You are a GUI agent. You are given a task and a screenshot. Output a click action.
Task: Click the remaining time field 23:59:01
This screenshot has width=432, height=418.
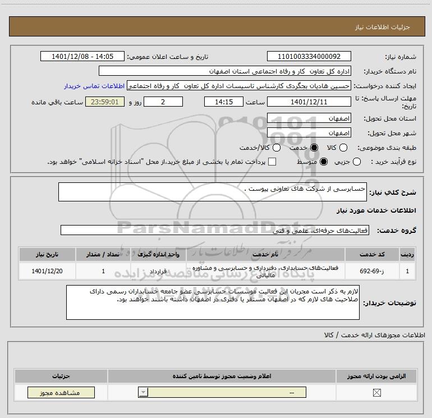pos(105,102)
